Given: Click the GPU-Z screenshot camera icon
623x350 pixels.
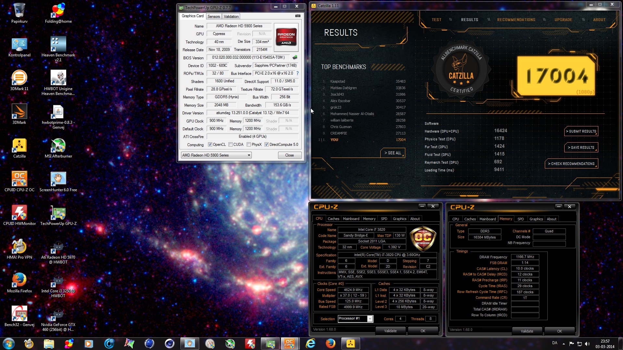Looking at the screenshot, I should [298, 16].
